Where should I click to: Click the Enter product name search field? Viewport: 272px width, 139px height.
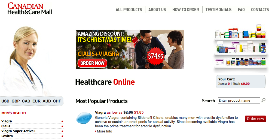239,100
